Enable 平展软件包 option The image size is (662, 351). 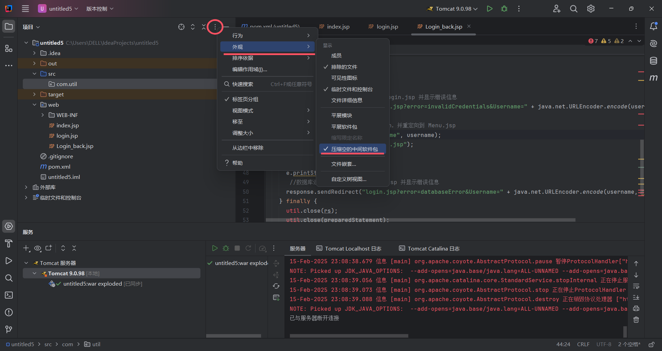352,127
